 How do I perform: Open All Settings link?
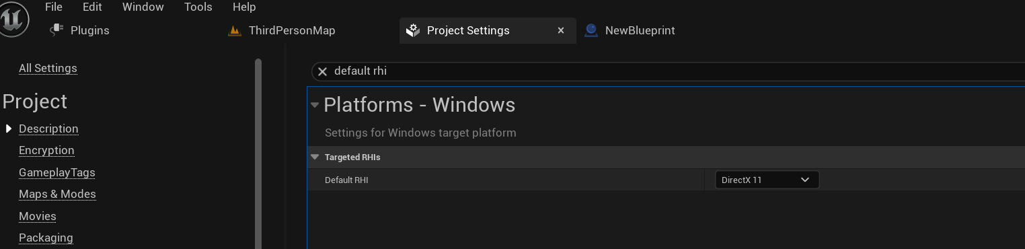tap(48, 68)
